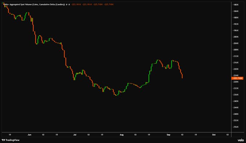Click the velo logo
This screenshot has width=246, height=143.
point(241,140)
